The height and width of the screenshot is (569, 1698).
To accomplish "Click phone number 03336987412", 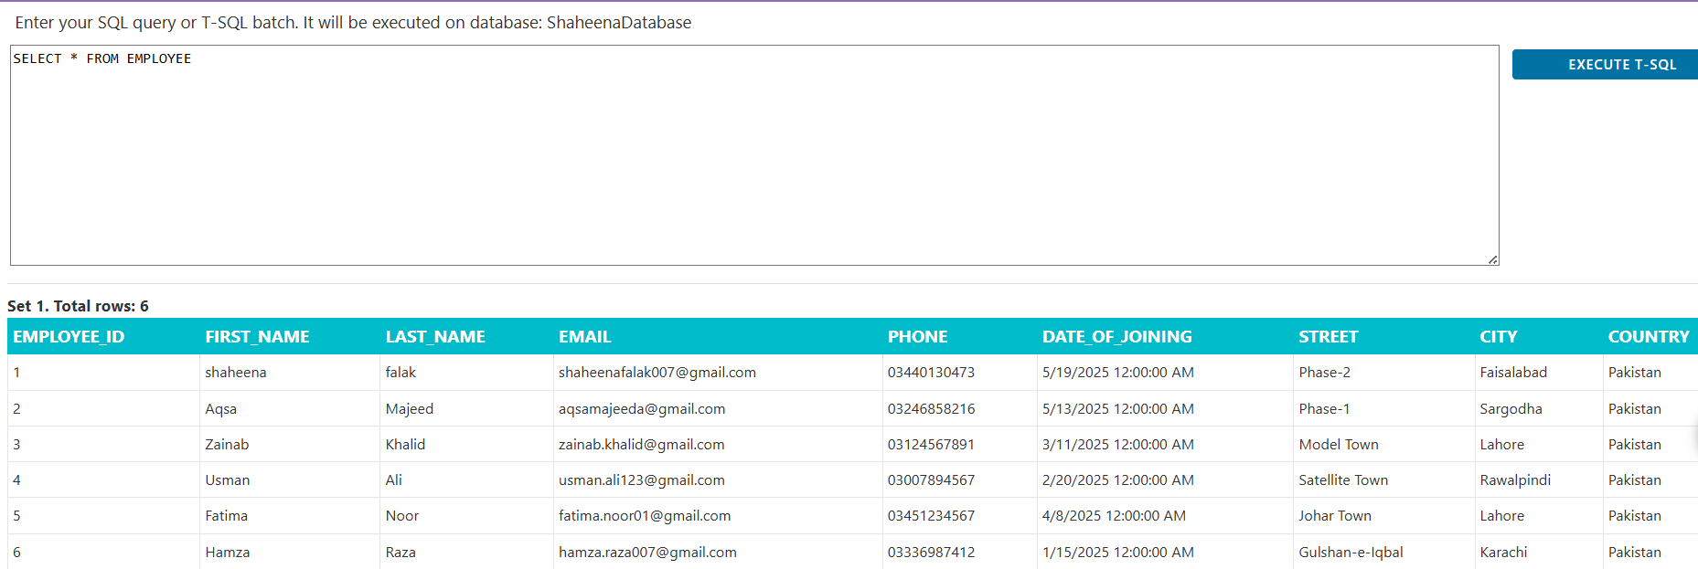I will click(x=931, y=553).
